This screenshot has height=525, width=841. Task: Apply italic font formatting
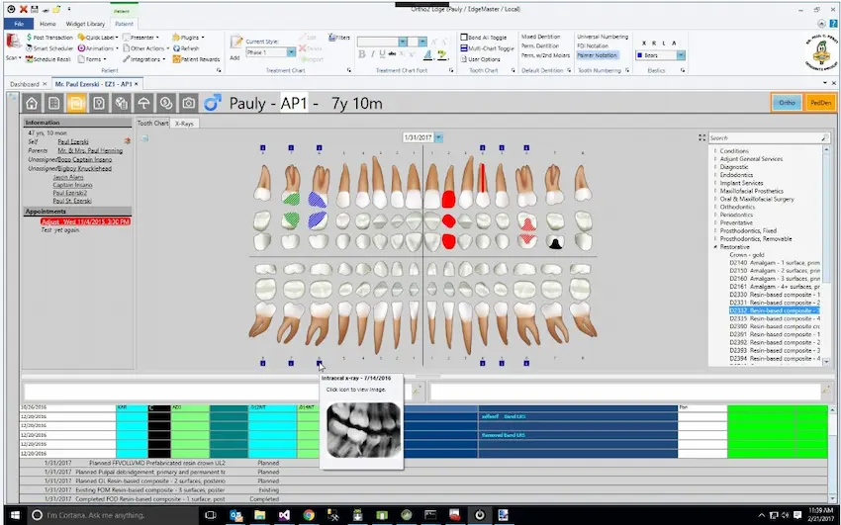(x=373, y=54)
